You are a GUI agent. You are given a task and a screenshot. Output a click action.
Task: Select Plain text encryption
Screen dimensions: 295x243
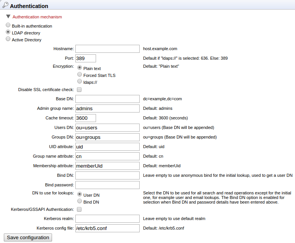coord(80,68)
